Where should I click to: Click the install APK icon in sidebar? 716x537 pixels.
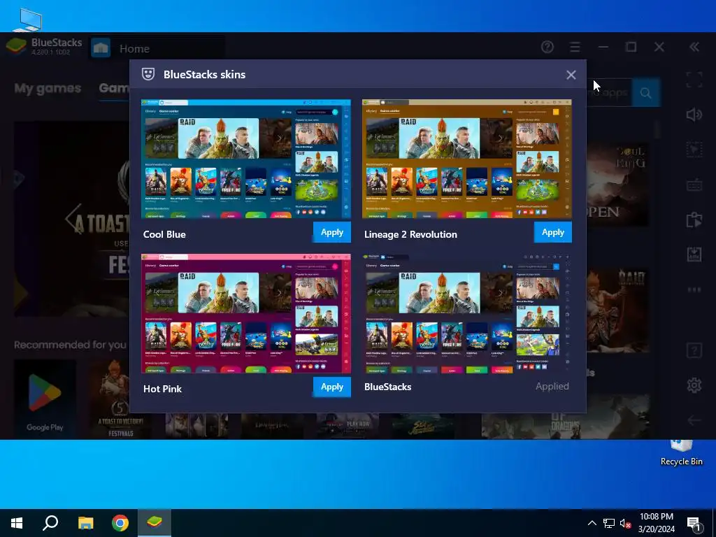pyautogui.click(x=694, y=255)
